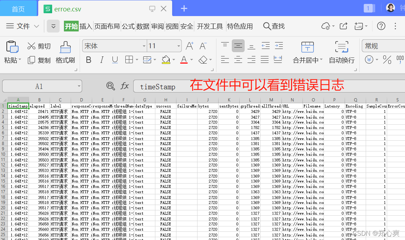The image size is (405, 240).
Task: Open the more options vertical dots
Action: [395, 26]
